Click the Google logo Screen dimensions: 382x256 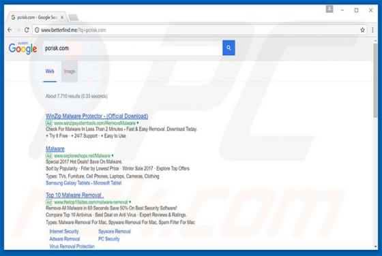point(23,48)
